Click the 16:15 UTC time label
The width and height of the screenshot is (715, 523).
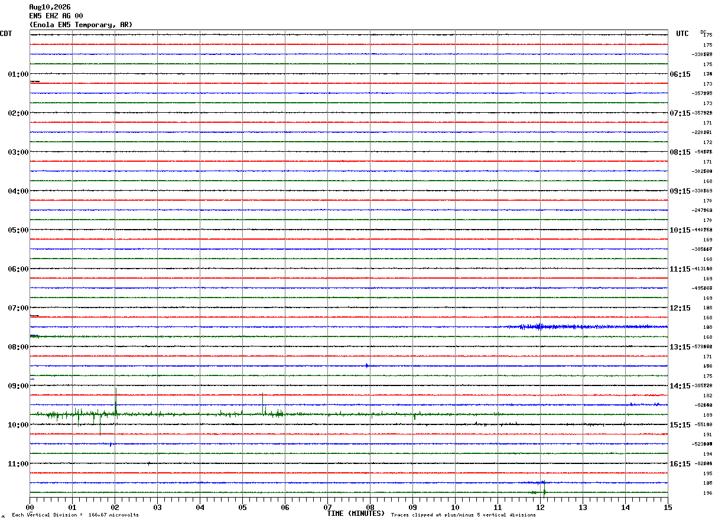680,464
